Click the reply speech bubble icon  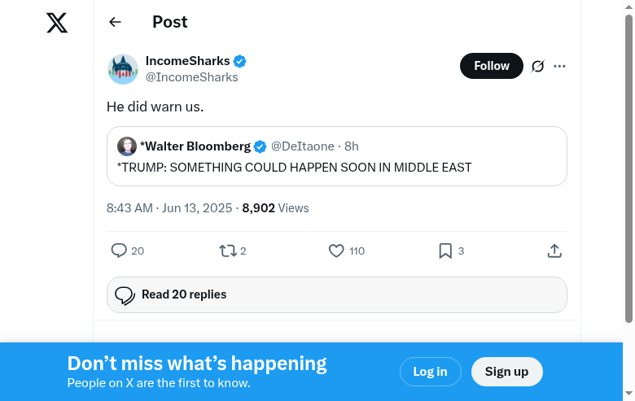tap(119, 251)
